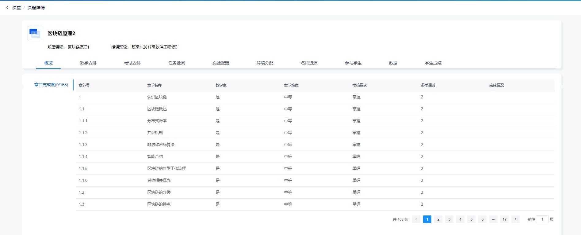Click chapter number 1.1.4 cell
The width and height of the screenshot is (581, 235).
pyautogui.click(x=83, y=157)
